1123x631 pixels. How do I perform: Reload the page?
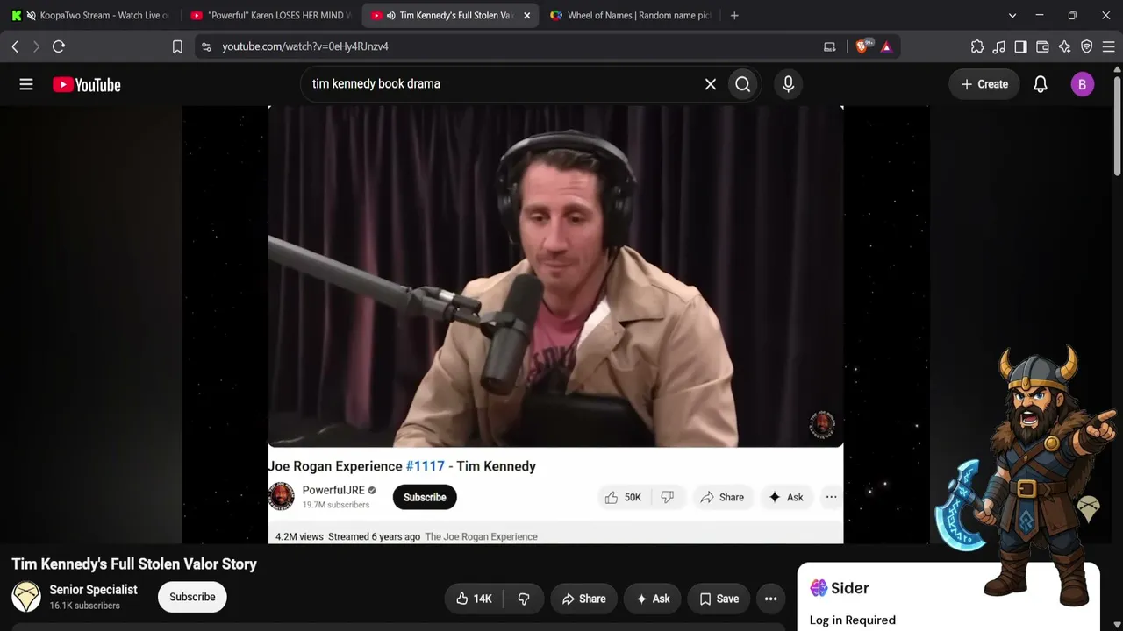(x=59, y=46)
